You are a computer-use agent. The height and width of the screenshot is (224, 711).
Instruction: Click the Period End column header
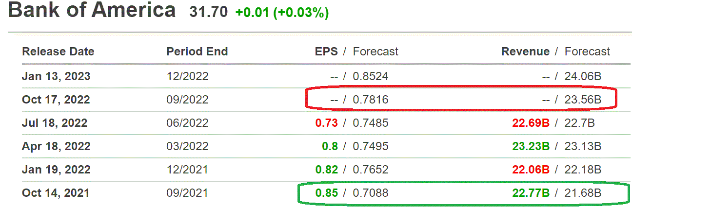[197, 52]
